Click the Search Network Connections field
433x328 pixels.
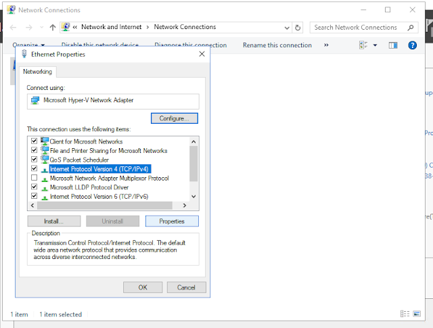[x=364, y=28]
